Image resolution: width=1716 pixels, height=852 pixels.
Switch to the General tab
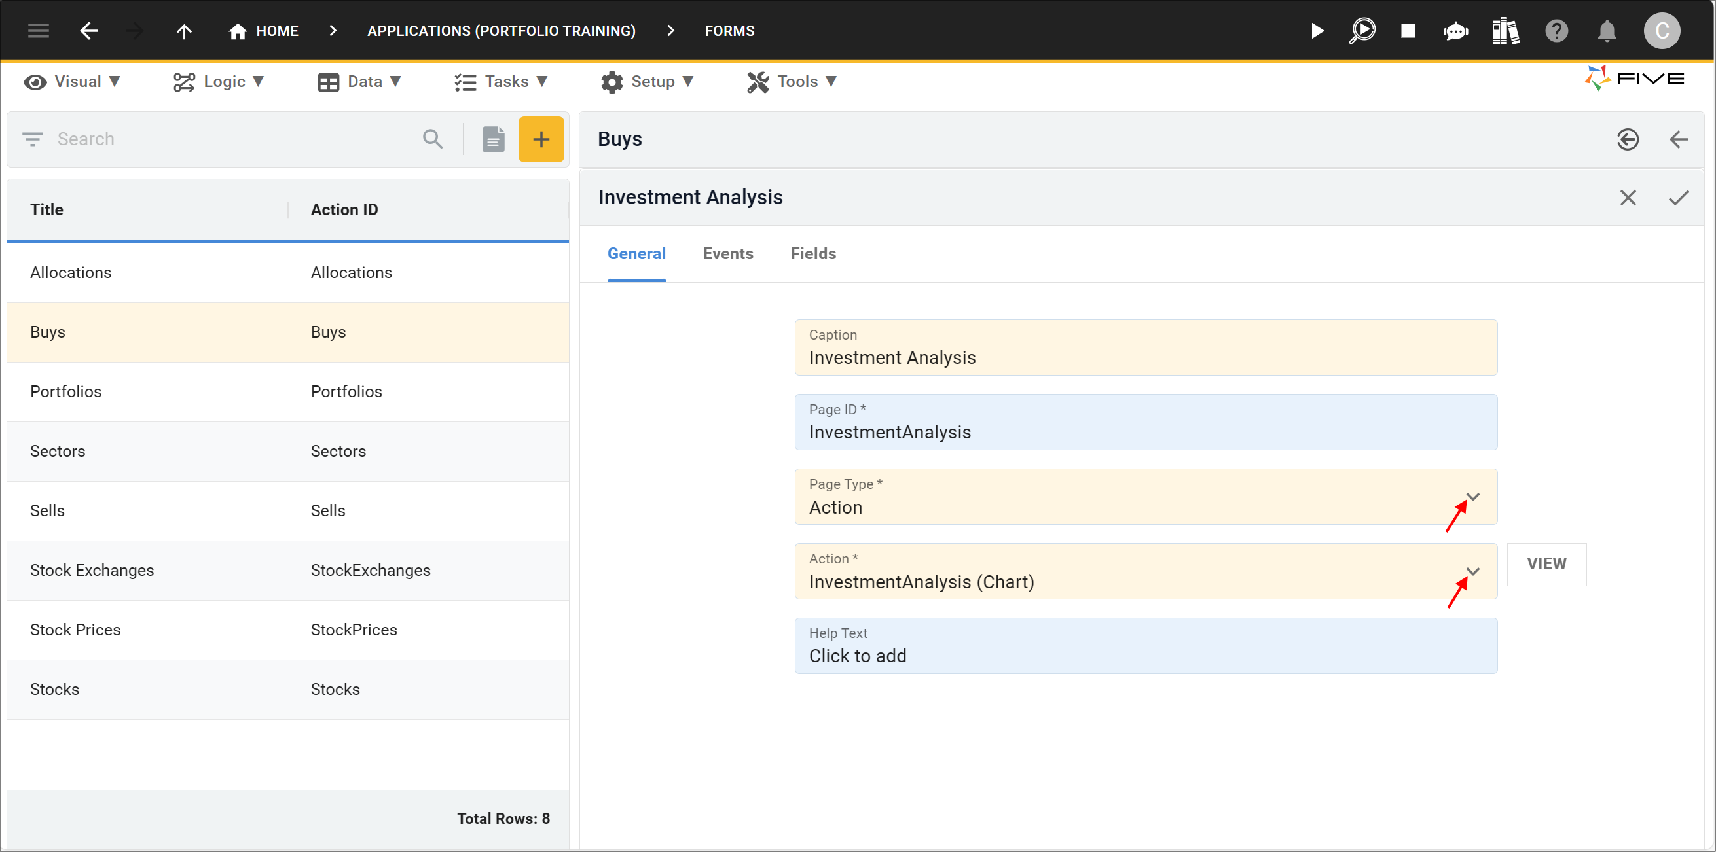point(636,254)
